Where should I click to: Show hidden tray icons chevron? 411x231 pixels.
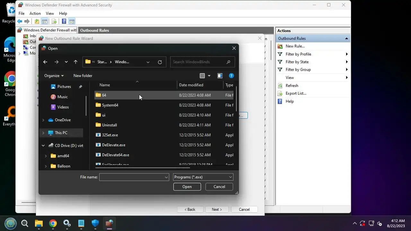354,223
